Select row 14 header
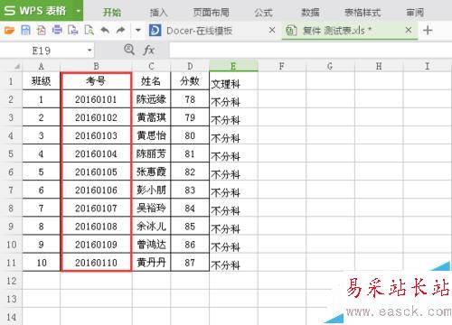452x325 pixels. click(x=11, y=317)
